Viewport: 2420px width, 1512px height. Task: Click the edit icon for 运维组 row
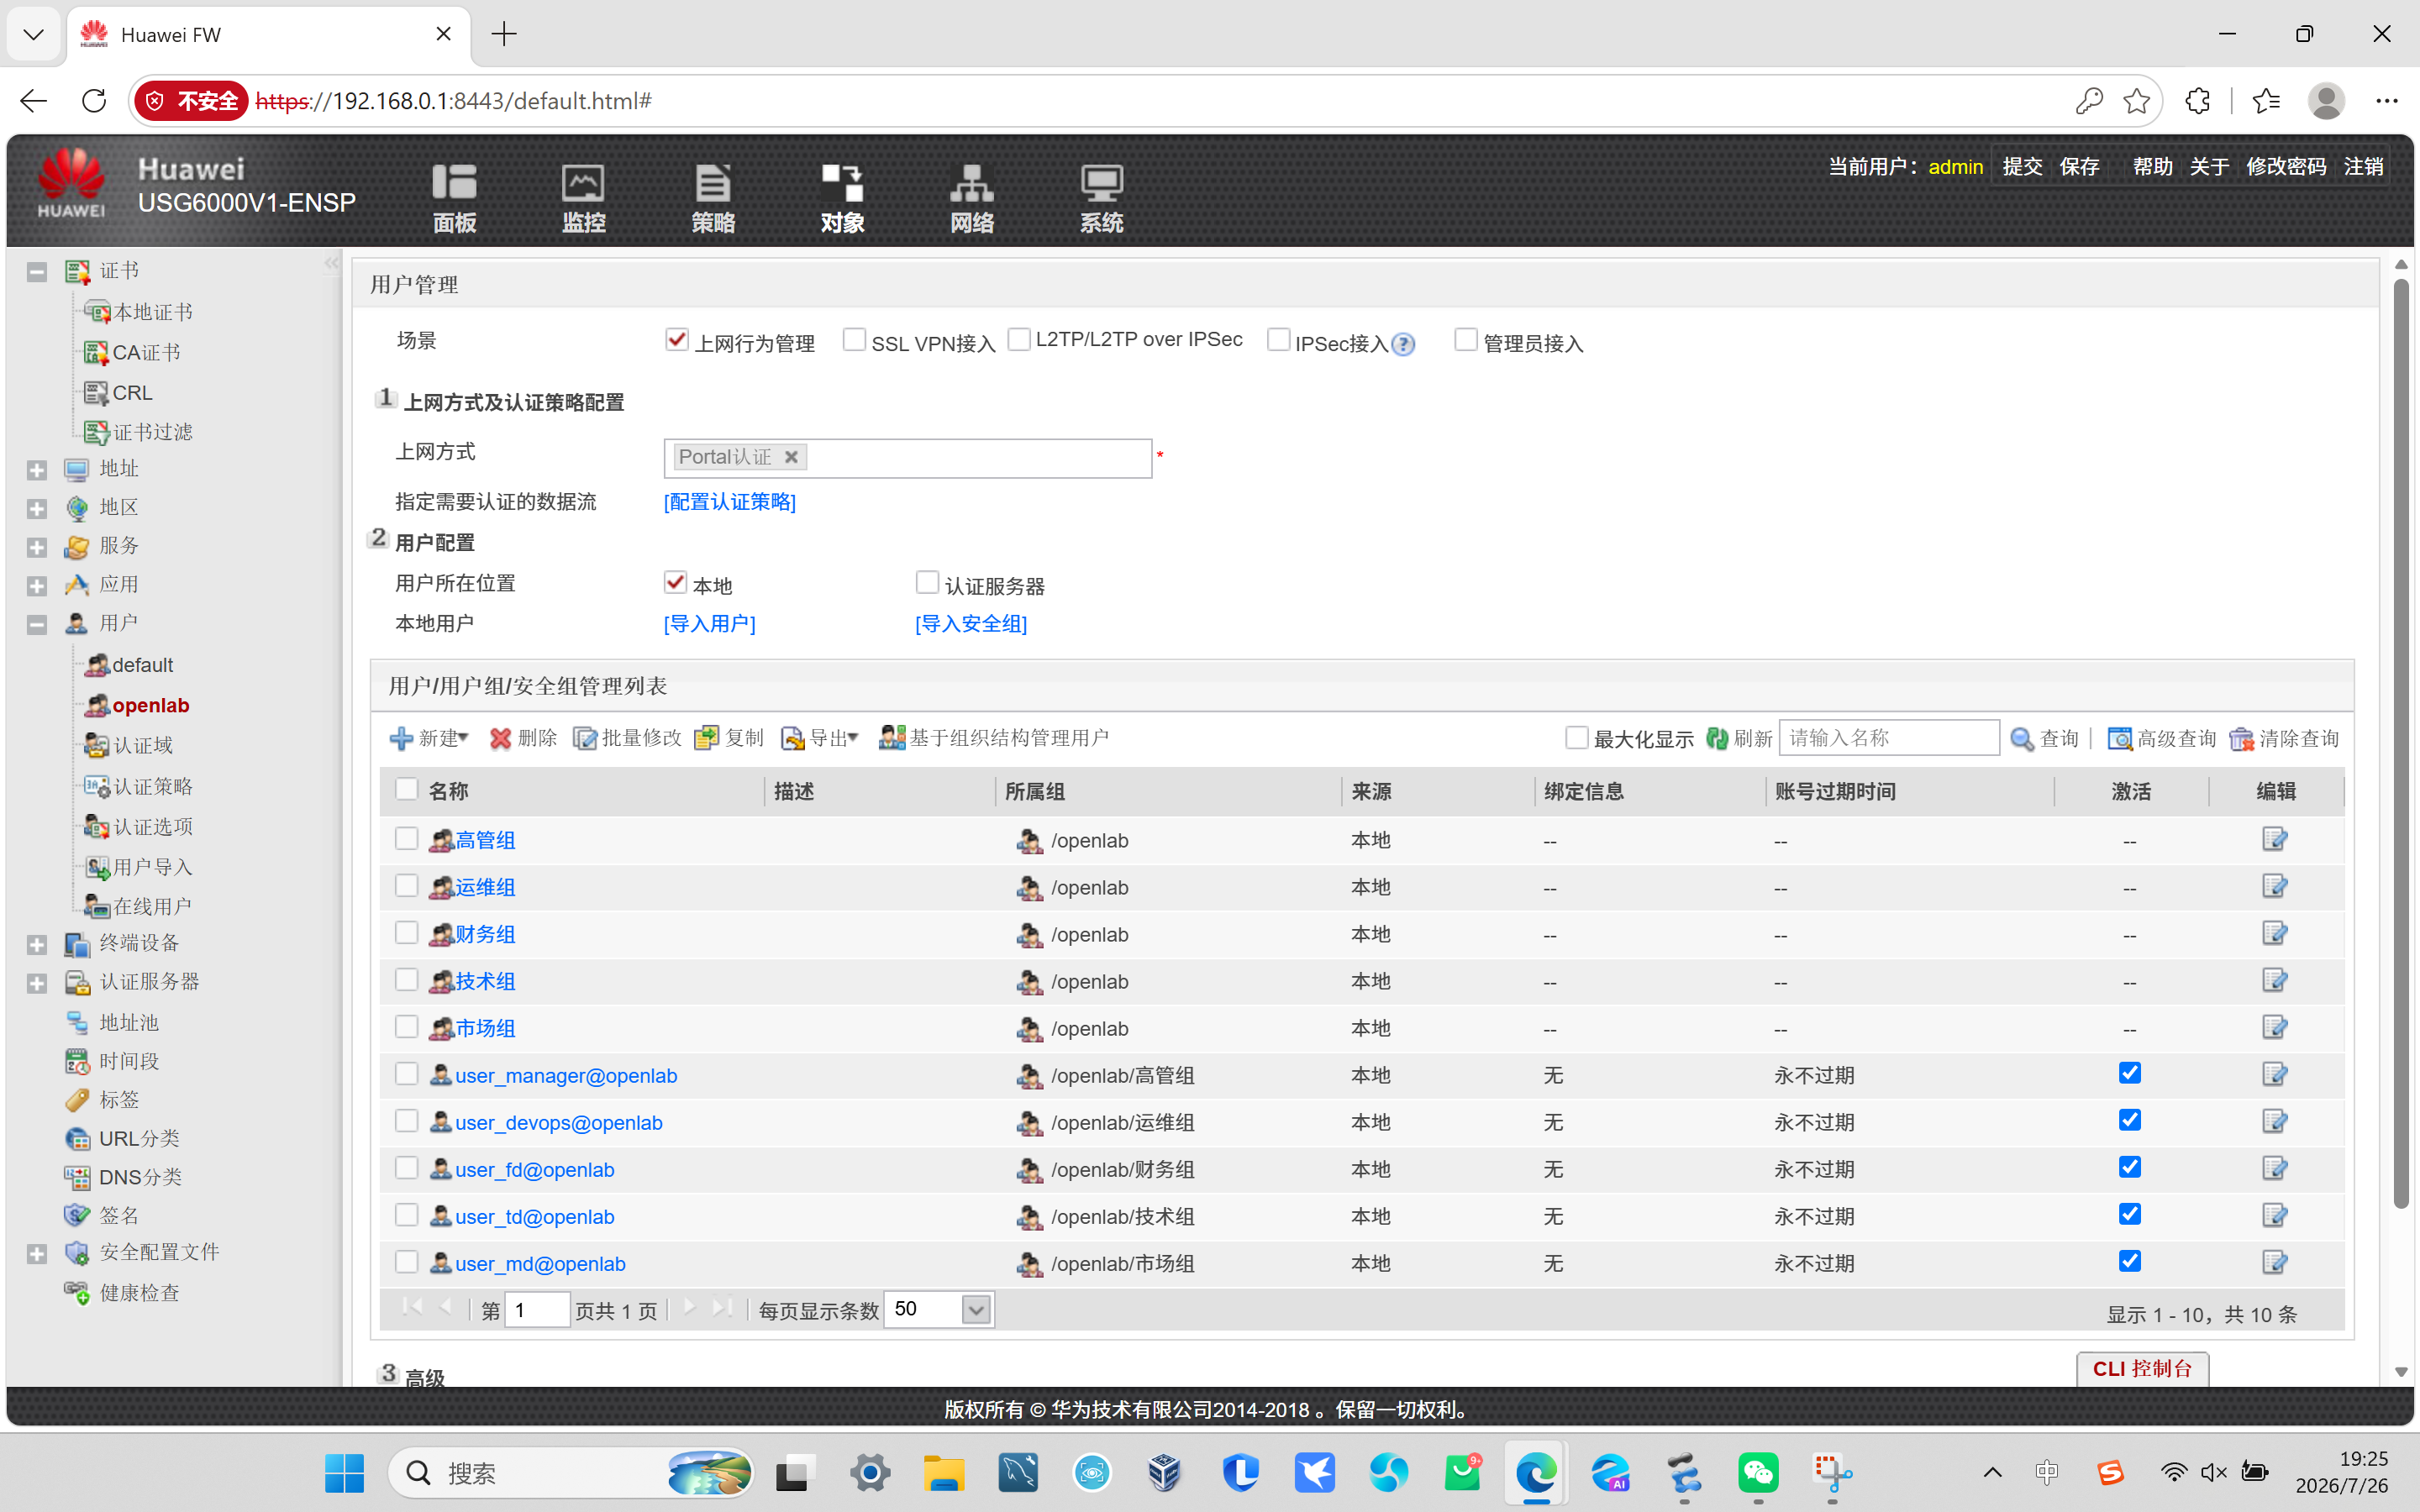[2274, 887]
